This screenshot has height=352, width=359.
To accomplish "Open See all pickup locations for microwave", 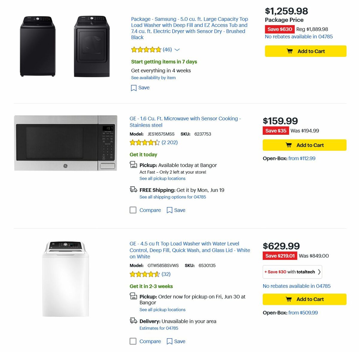I will (162, 178).
